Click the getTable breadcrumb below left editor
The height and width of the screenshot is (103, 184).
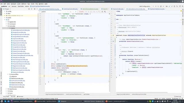click(x=87, y=94)
